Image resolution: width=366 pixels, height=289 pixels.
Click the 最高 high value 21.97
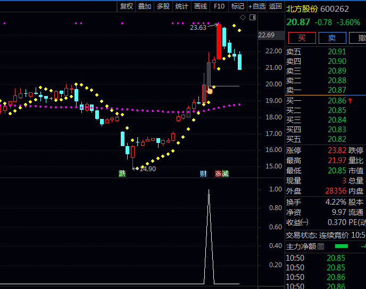tap(337, 160)
